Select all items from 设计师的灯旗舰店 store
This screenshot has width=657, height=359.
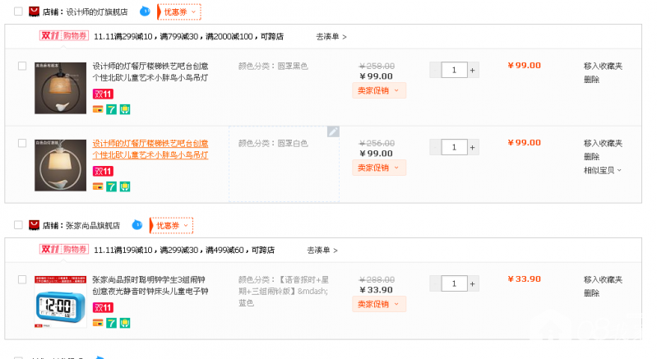tap(18, 12)
